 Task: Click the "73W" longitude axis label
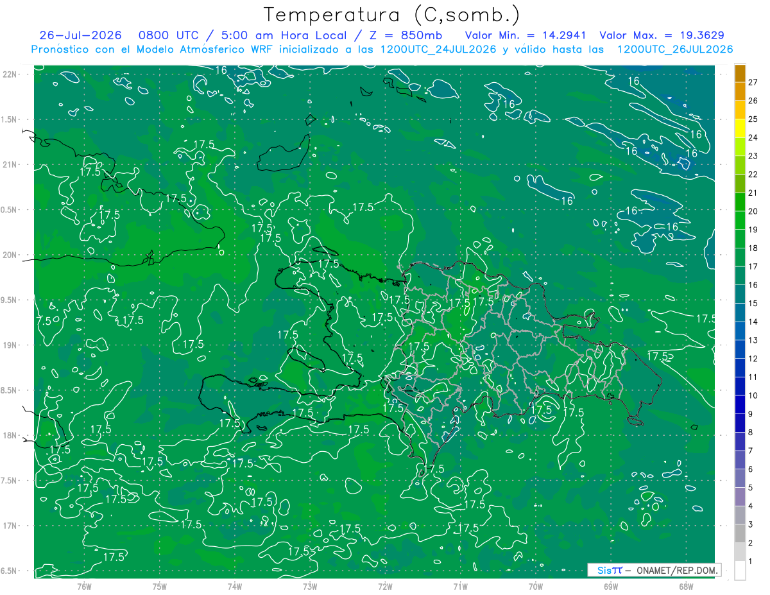(x=310, y=586)
